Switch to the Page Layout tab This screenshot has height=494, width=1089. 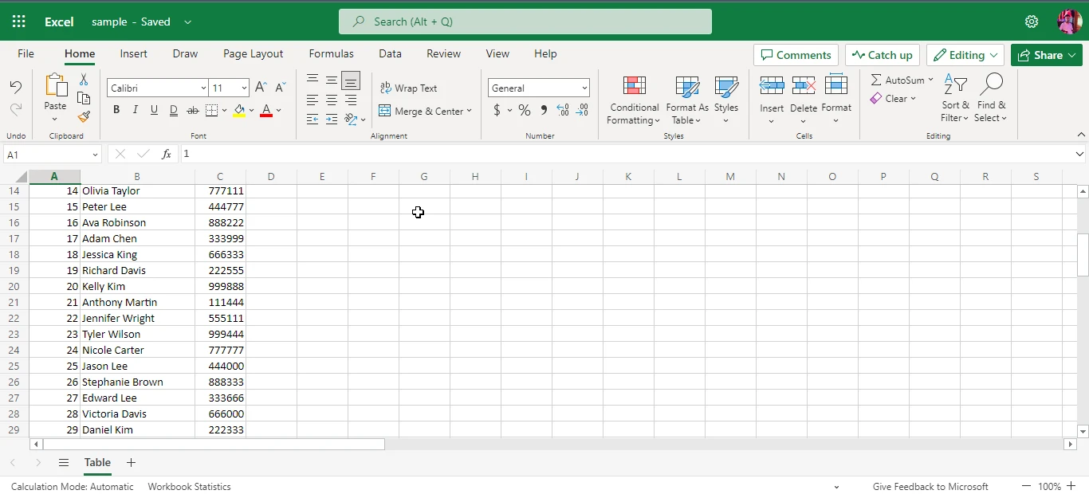(253, 54)
